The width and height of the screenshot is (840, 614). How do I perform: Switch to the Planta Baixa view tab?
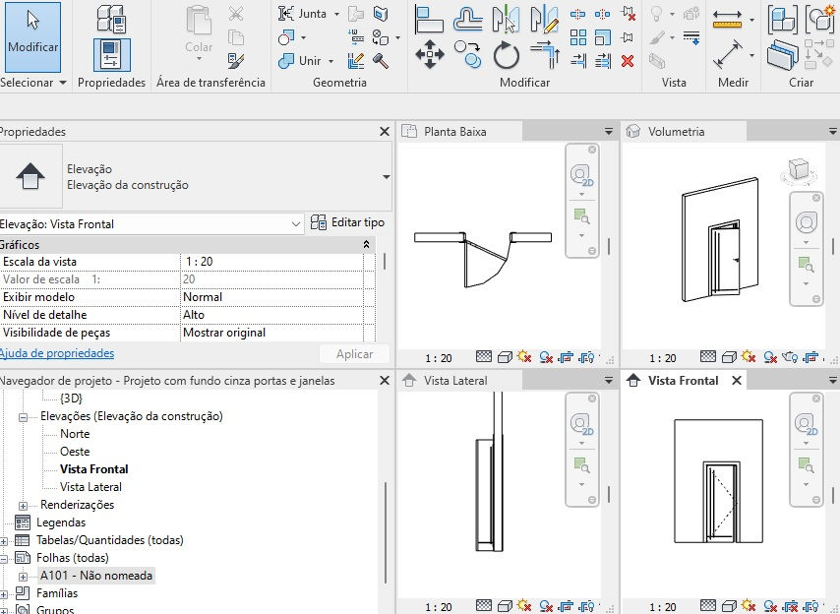[x=459, y=131]
